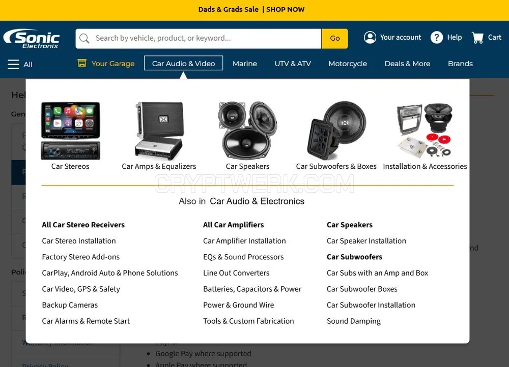Image resolution: width=509 pixels, height=367 pixels.
Task: Open Car Amplifier Installation link
Action: pos(244,241)
